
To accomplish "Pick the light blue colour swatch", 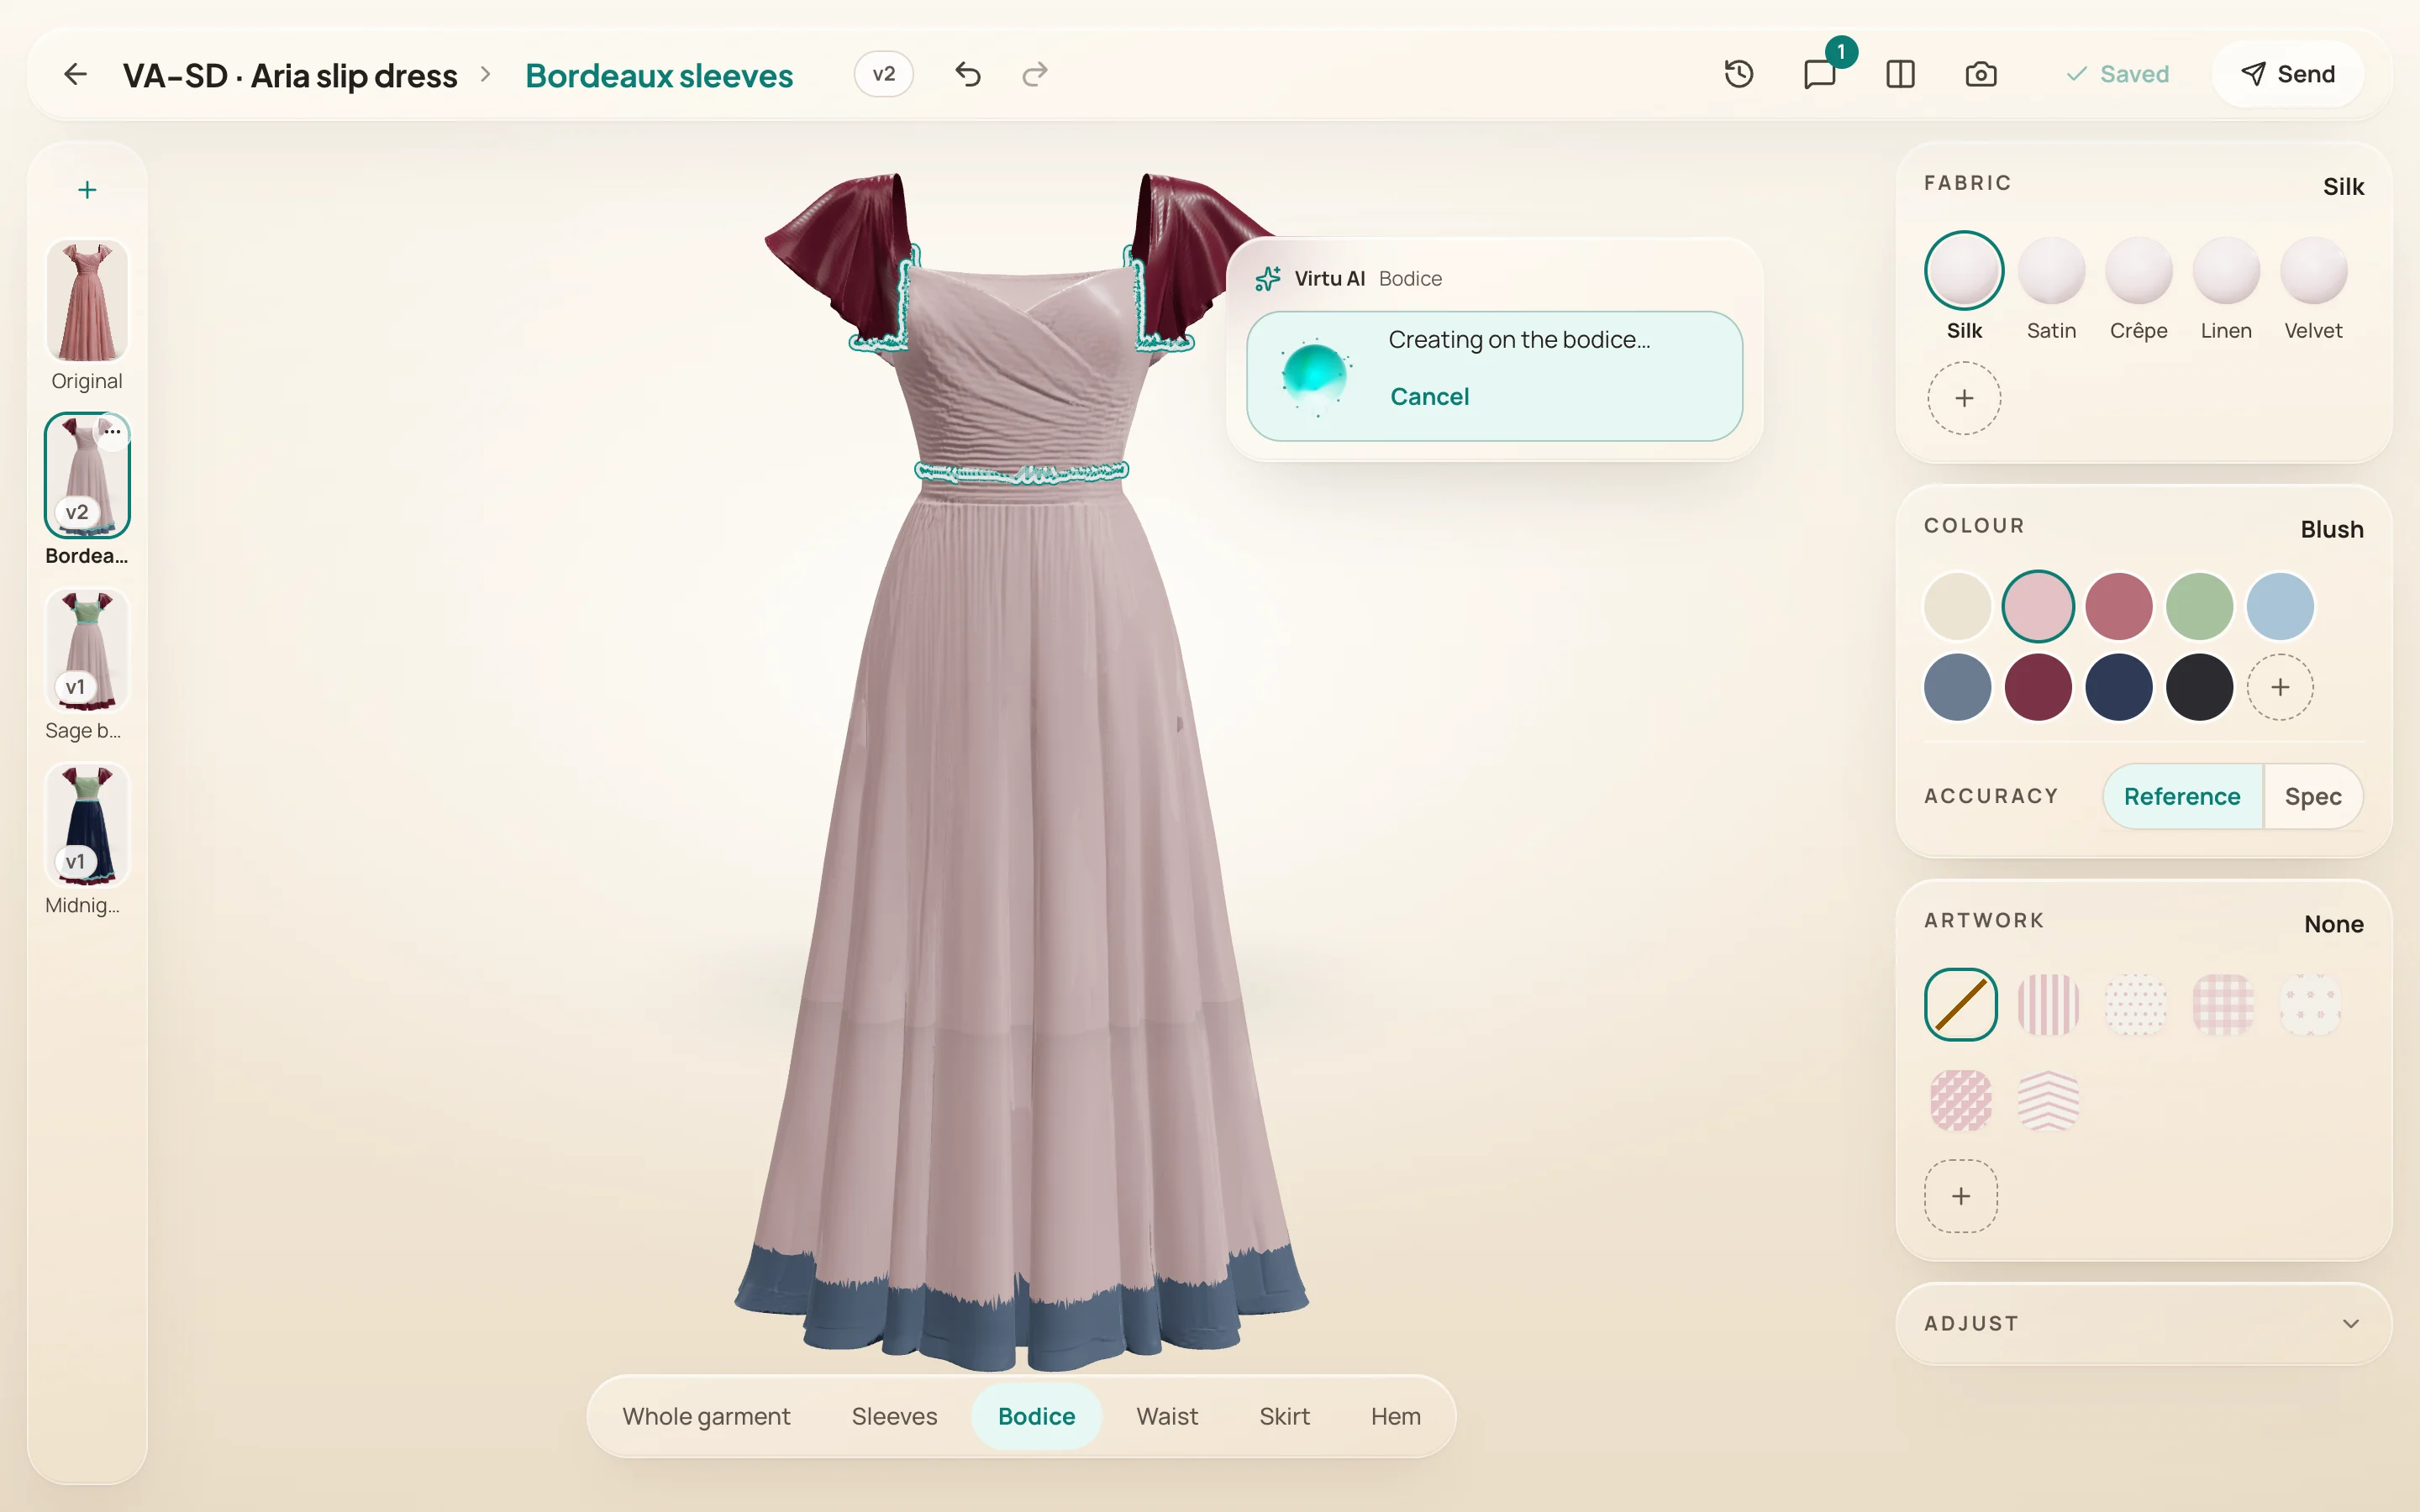I will (2280, 606).
